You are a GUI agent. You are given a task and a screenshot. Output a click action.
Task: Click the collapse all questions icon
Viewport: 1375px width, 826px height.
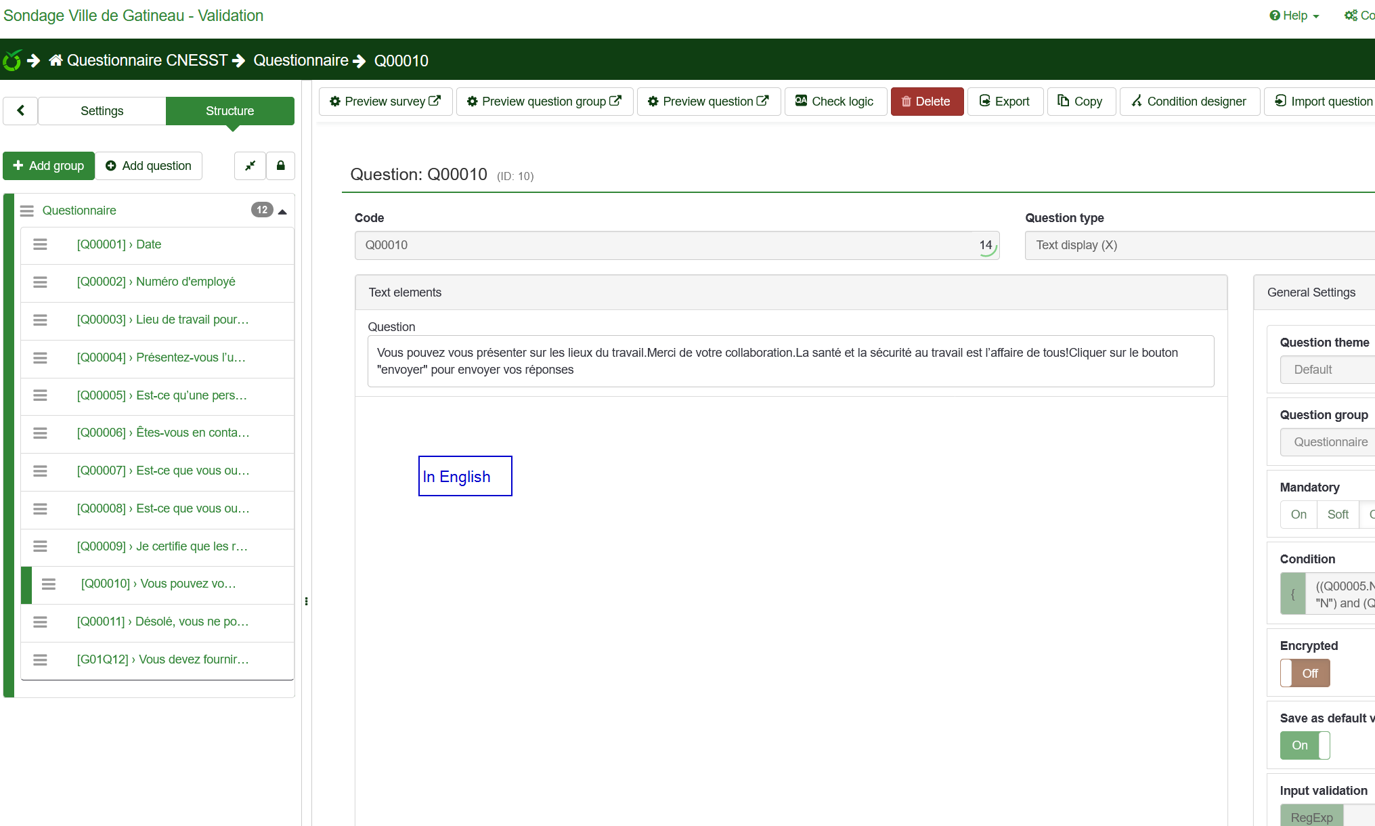click(250, 166)
